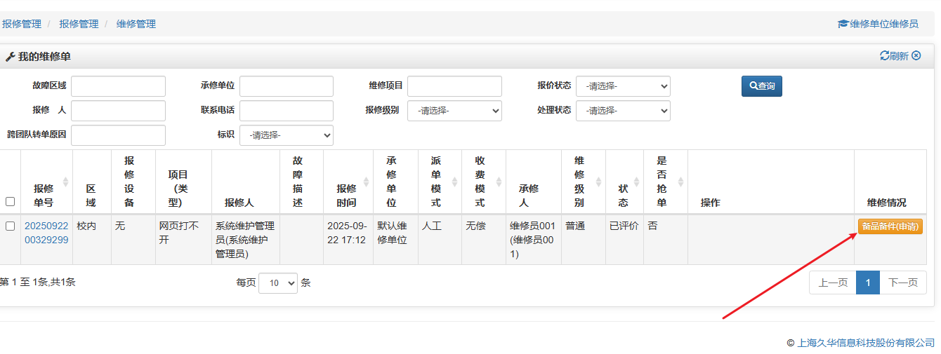Viewport: 941px width, 354px height.
Task: Open 上海久华信息科技股份有限公司 footer link
Action: [866, 343]
